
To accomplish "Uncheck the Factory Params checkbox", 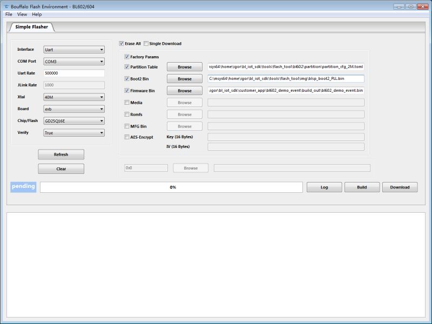I will [x=127, y=57].
